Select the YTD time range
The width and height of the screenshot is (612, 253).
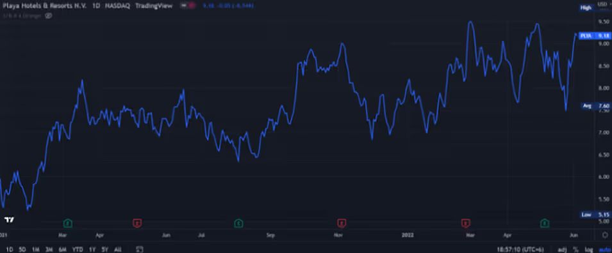tap(78, 250)
